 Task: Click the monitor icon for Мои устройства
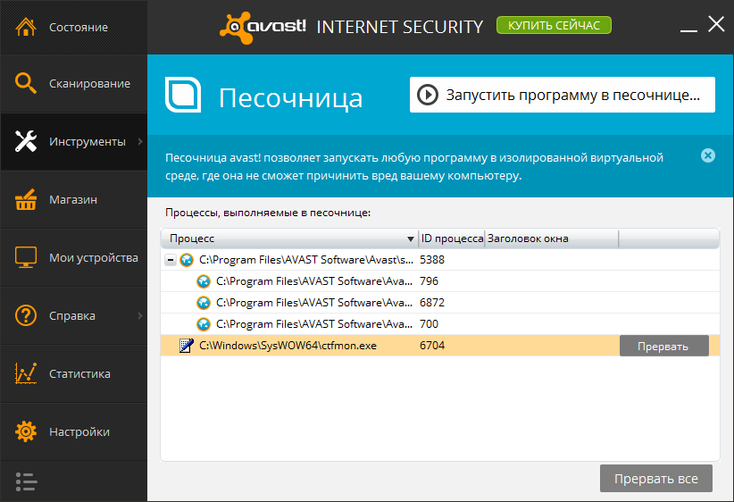click(x=26, y=257)
